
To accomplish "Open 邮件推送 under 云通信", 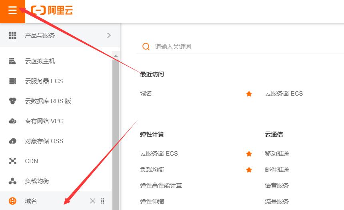I will click(x=277, y=170).
